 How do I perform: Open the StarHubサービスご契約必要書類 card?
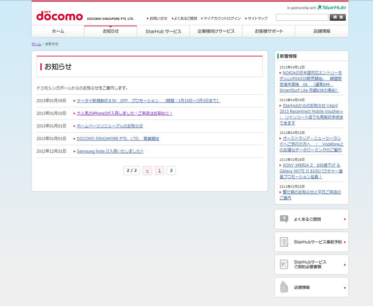(311, 264)
